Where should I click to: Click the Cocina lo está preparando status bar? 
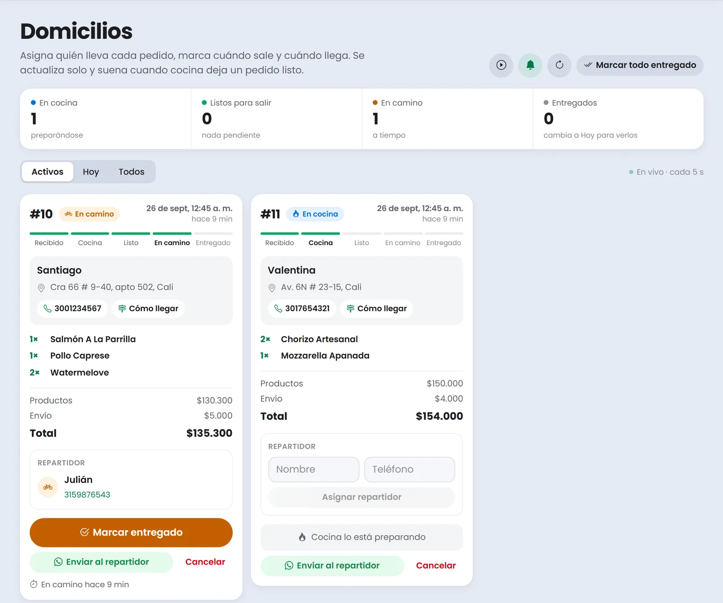[362, 537]
